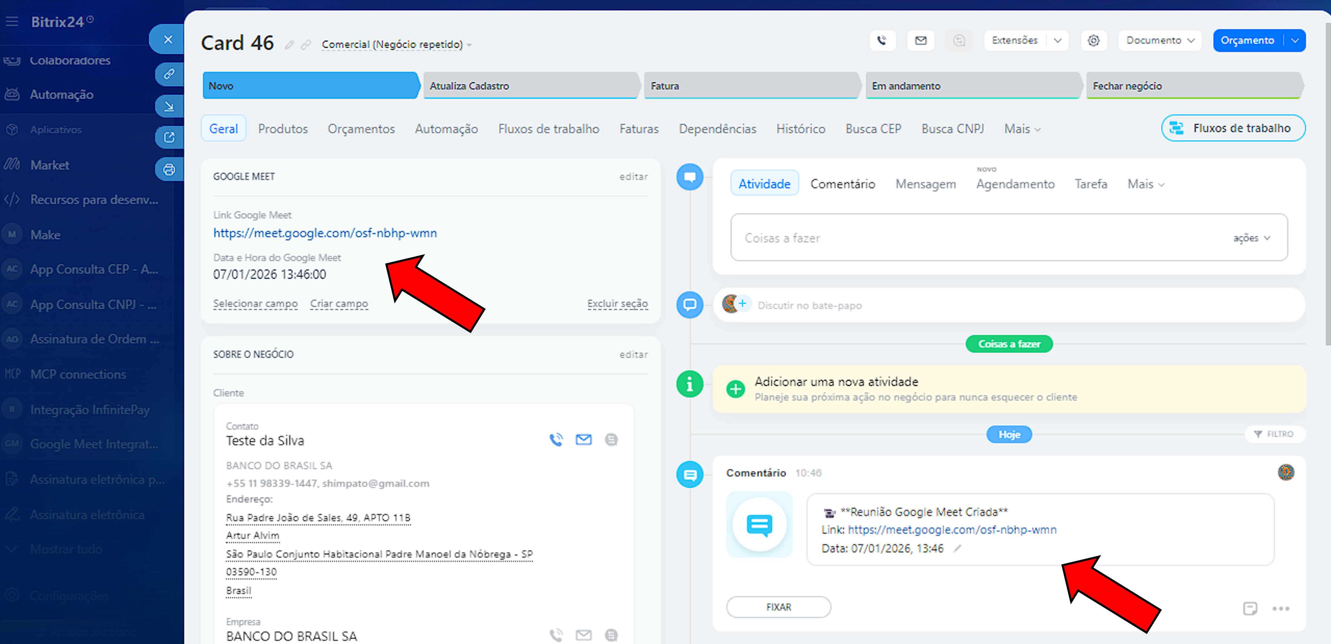
Task: Open the Documento dropdown
Action: [1159, 40]
